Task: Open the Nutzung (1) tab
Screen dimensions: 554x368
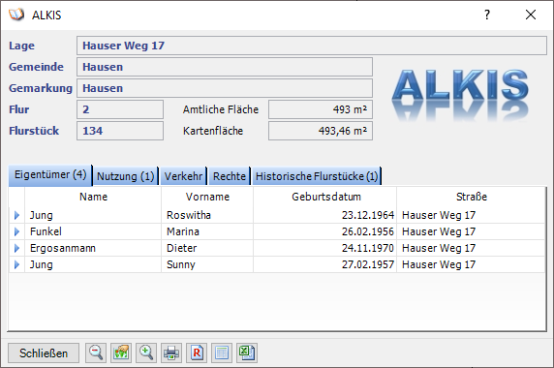Action: pyautogui.click(x=126, y=176)
